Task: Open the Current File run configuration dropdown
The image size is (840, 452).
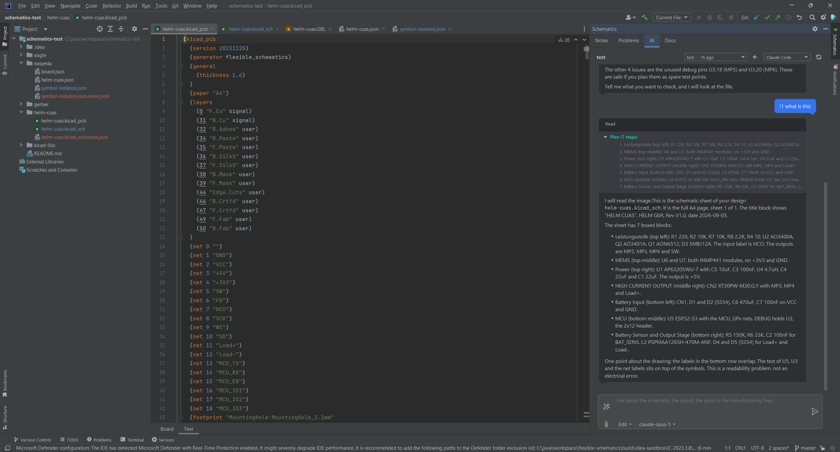Action: pos(671,17)
